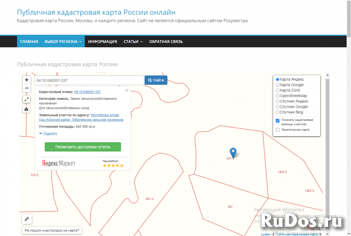
Task: Open Leaflet attribution link
Action: click(265, 234)
